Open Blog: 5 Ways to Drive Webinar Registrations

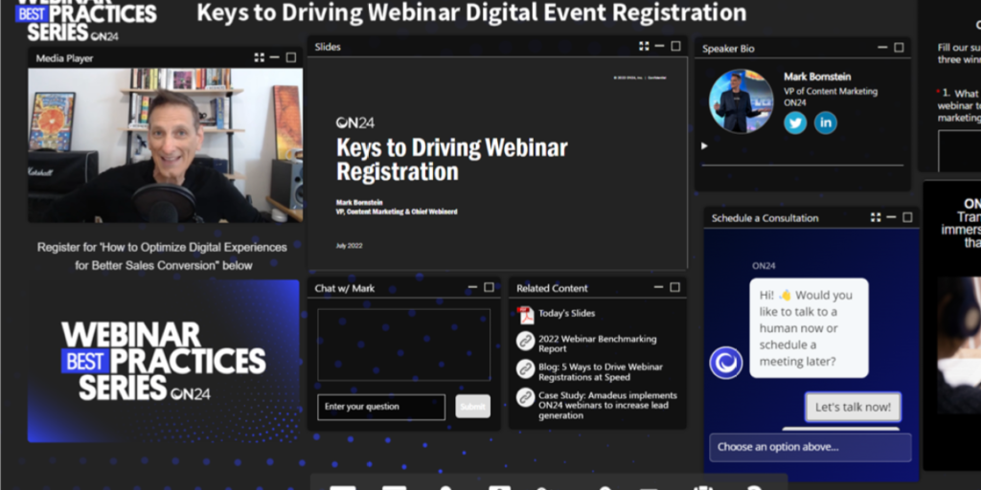pyautogui.click(x=601, y=372)
